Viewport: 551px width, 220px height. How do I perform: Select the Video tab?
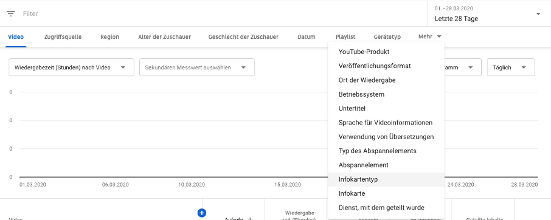[x=16, y=37]
